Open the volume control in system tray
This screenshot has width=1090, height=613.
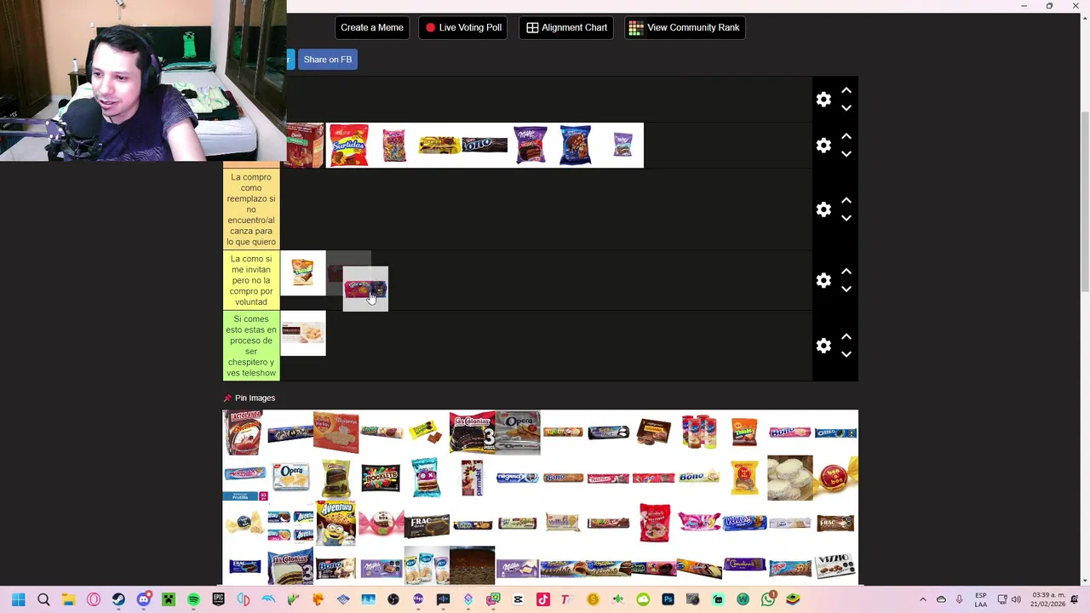(1016, 600)
